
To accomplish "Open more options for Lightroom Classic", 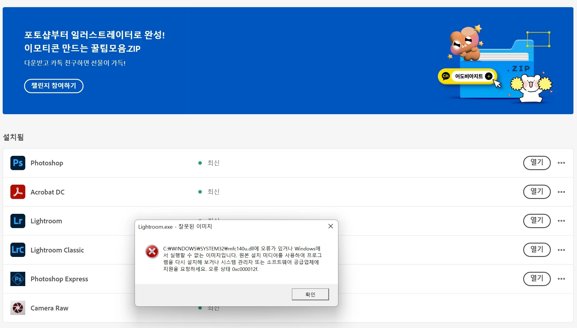I will (x=561, y=250).
